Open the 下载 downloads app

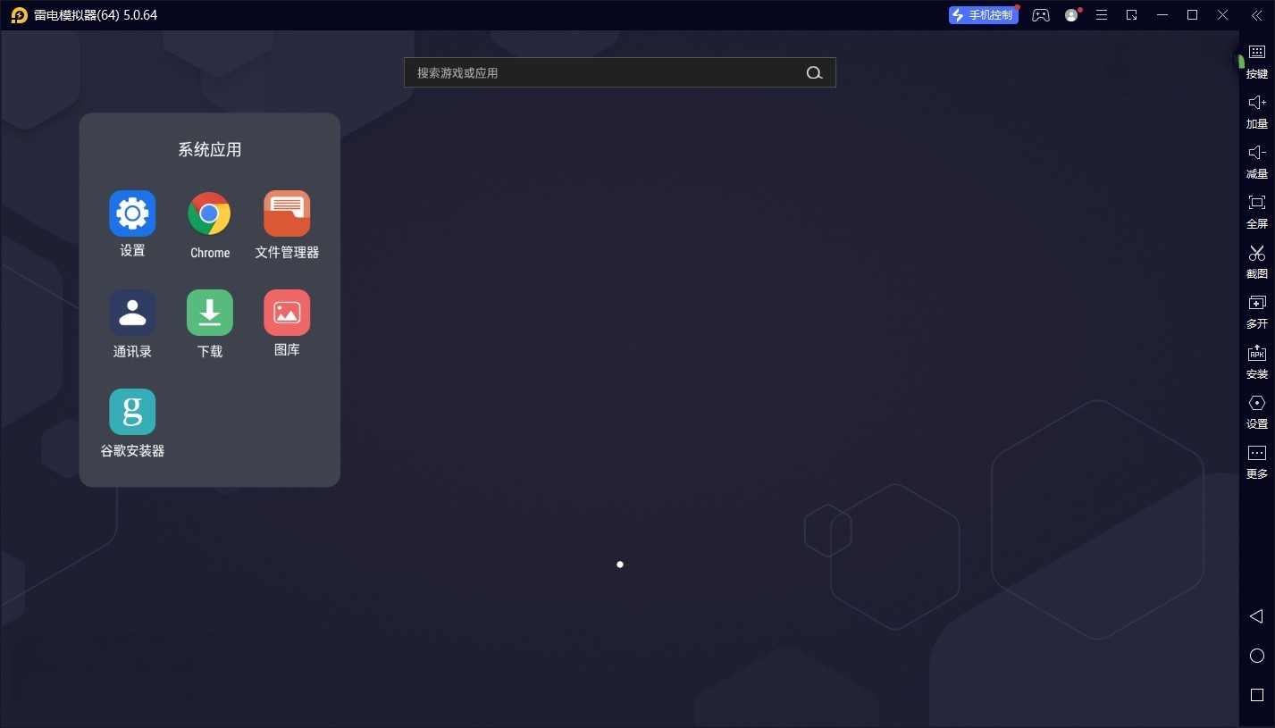(209, 313)
